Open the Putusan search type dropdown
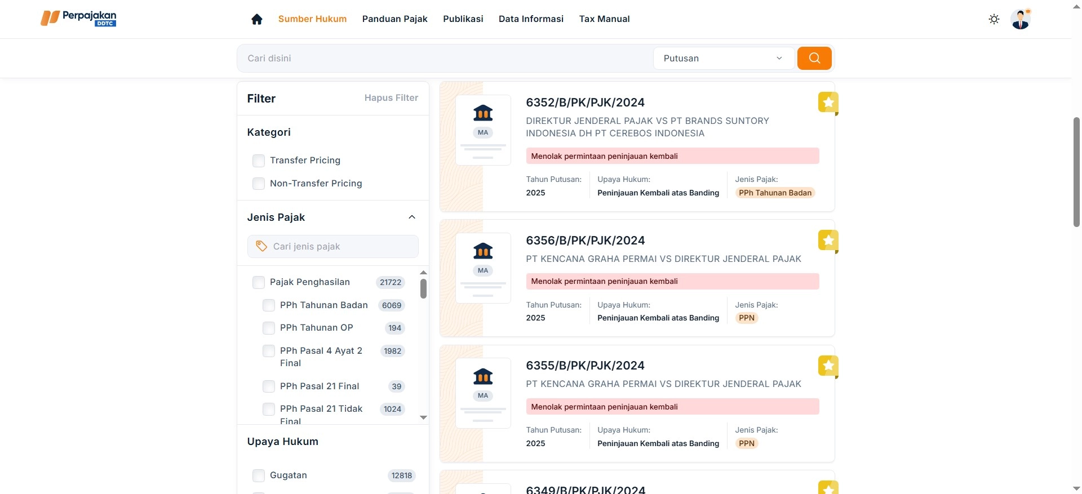The height and width of the screenshot is (494, 1082). 723,58
